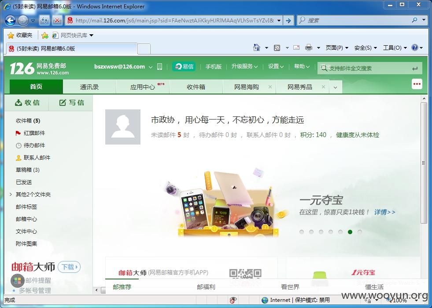Open the 页面(P) menu
The image size is (432, 308).
tap(337, 48)
